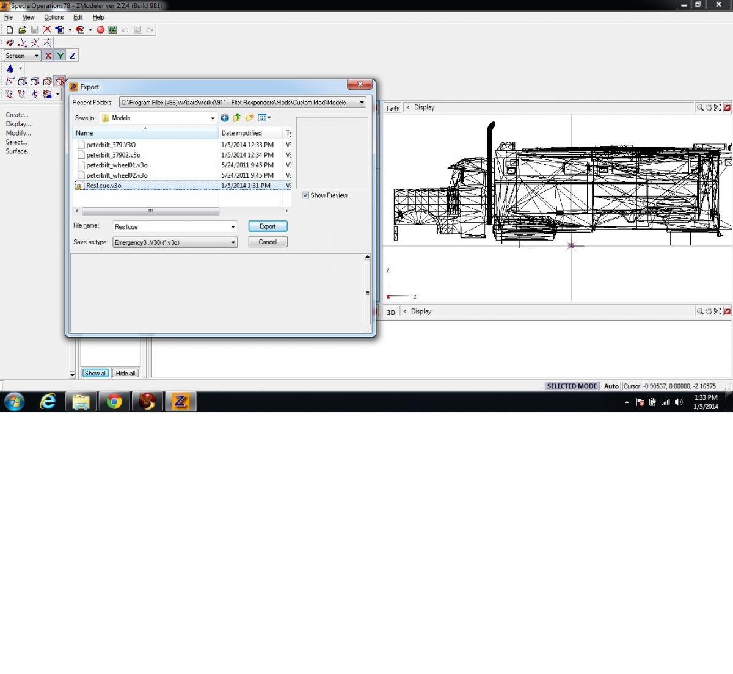The image size is (733, 674).
Task: Click the red magnet snap icon
Action: pyautogui.click(x=10, y=43)
